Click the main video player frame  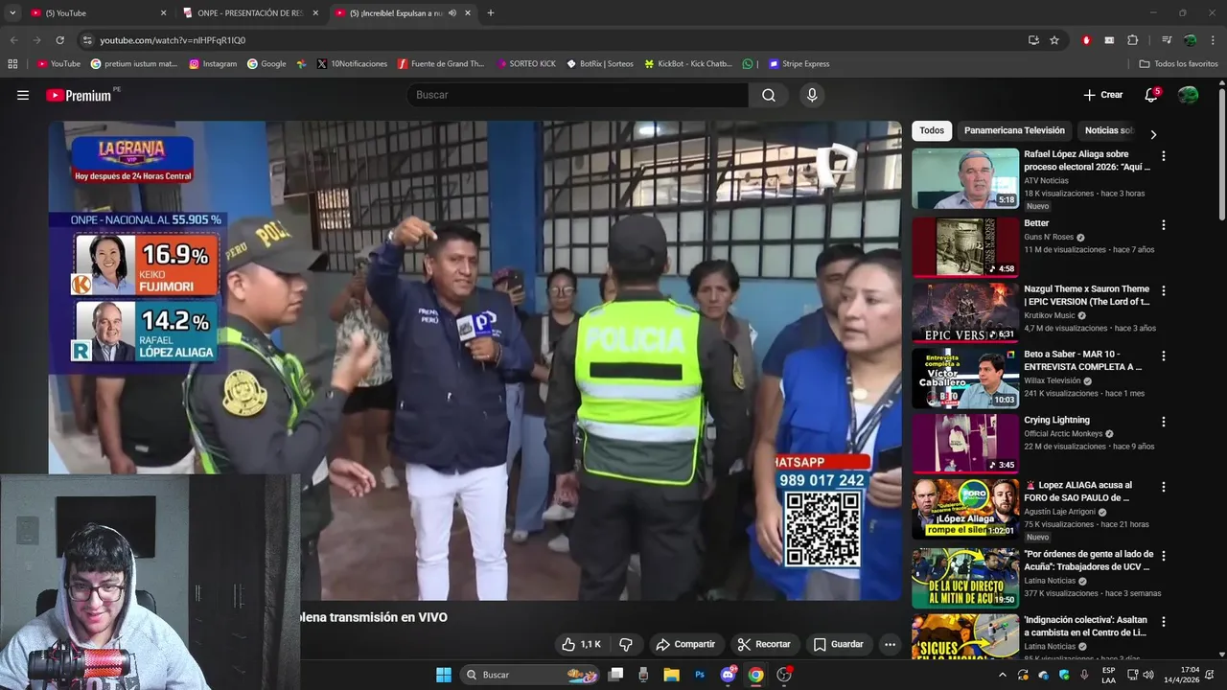pyautogui.click(x=475, y=360)
